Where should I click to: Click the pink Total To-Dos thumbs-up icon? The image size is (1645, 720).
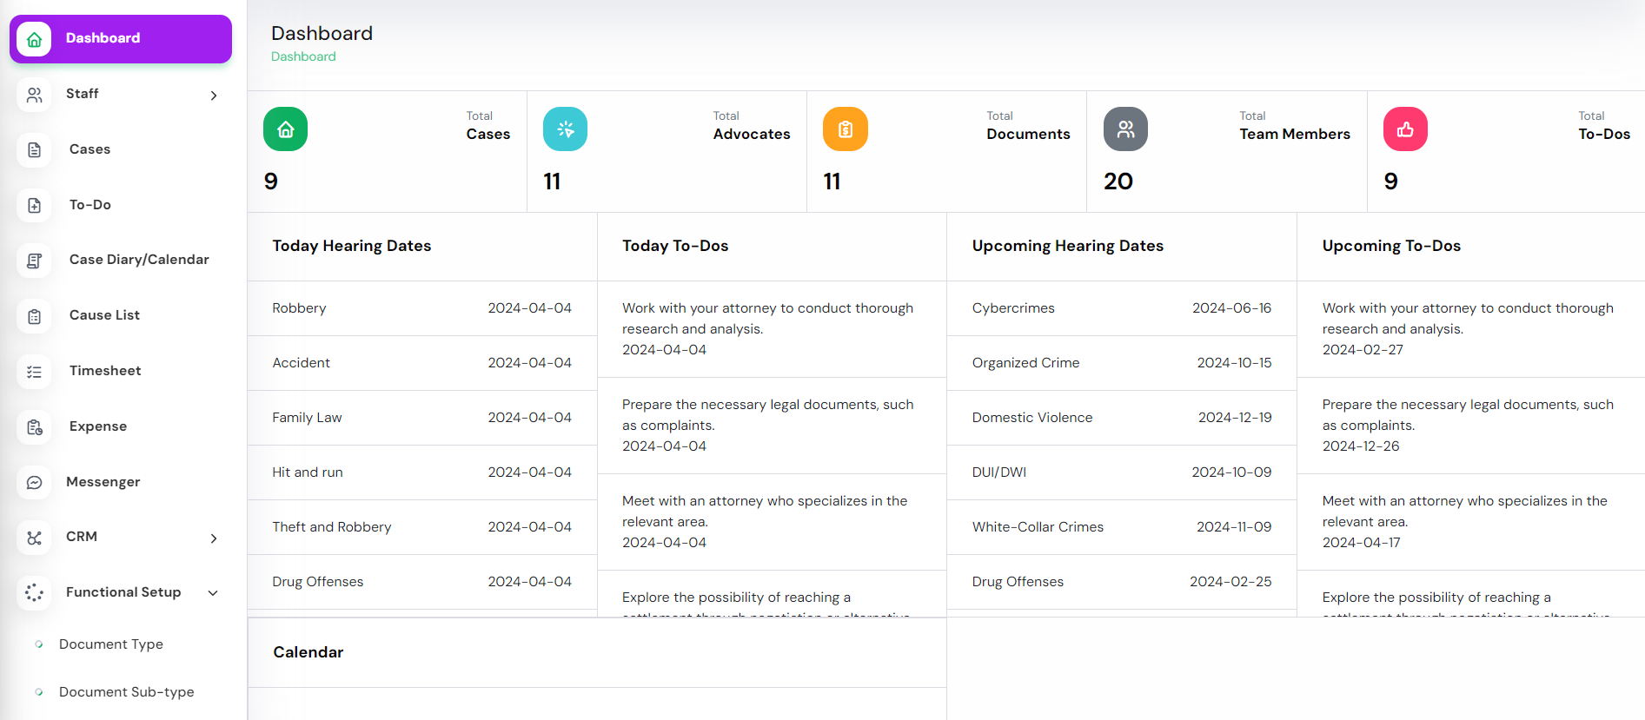click(1404, 129)
